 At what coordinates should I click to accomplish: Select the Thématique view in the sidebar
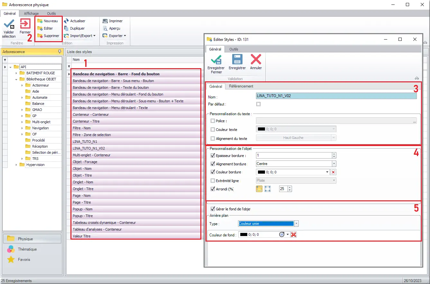click(32, 249)
